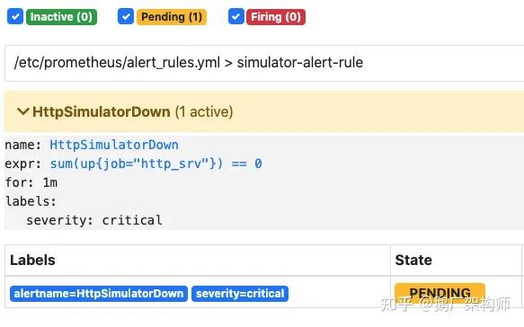Collapse the HttpSimulatorDown chevron arrow
Image resolution: width=524 pixels, height=327 pixels.
(23, 111)
